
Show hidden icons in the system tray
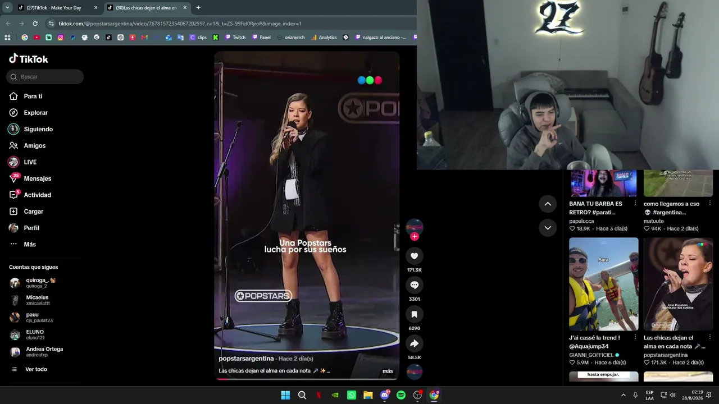(623, 395)
